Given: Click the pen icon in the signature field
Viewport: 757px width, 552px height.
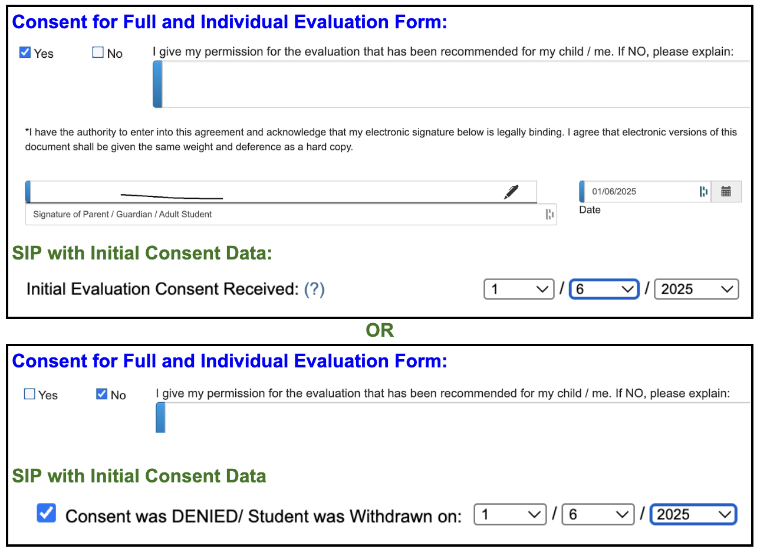Looking at the screenshot, I should [512, 190].
